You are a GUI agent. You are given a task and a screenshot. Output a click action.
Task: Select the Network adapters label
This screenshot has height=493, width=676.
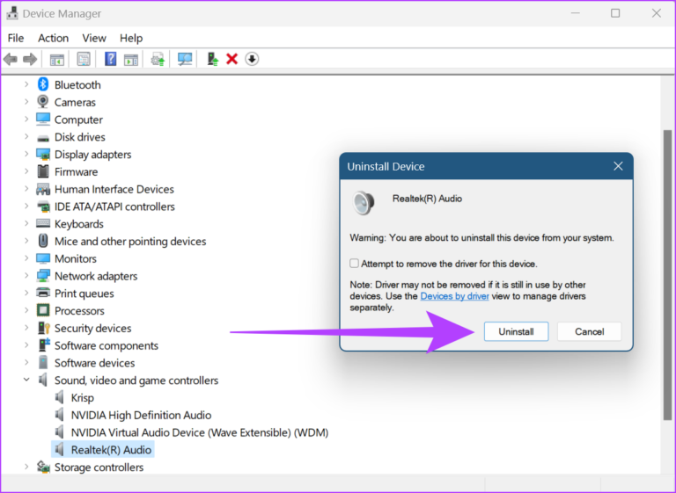tap(96, 276)
